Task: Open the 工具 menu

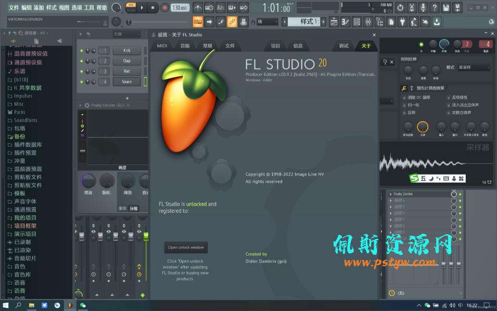Action: coord(89,8)
